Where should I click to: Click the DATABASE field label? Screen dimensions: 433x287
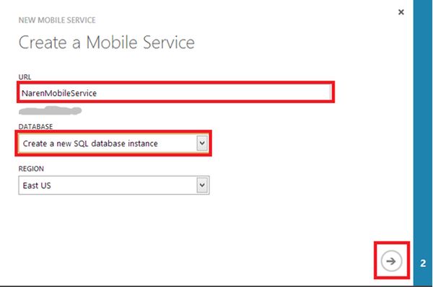click(35, 126)
